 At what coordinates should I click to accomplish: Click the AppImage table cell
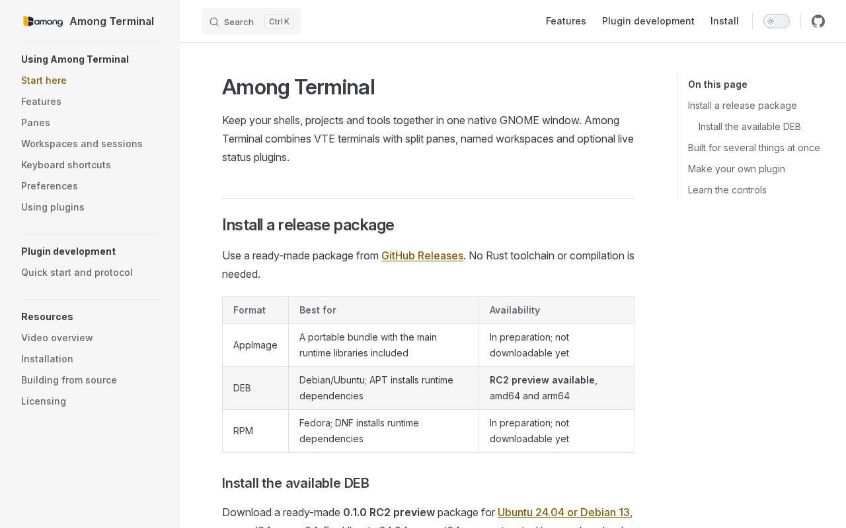pyautogui.click(x=255, y=345)
